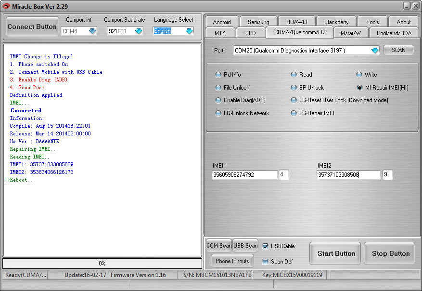Switch to the Android tab
The image size is (422, 291).
pos(222,22)
